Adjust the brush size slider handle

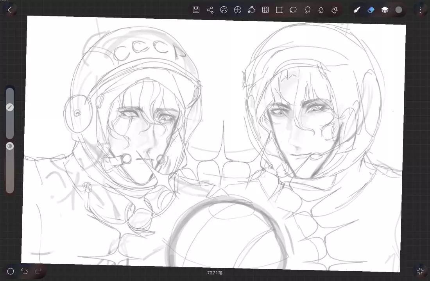[10, 107]
